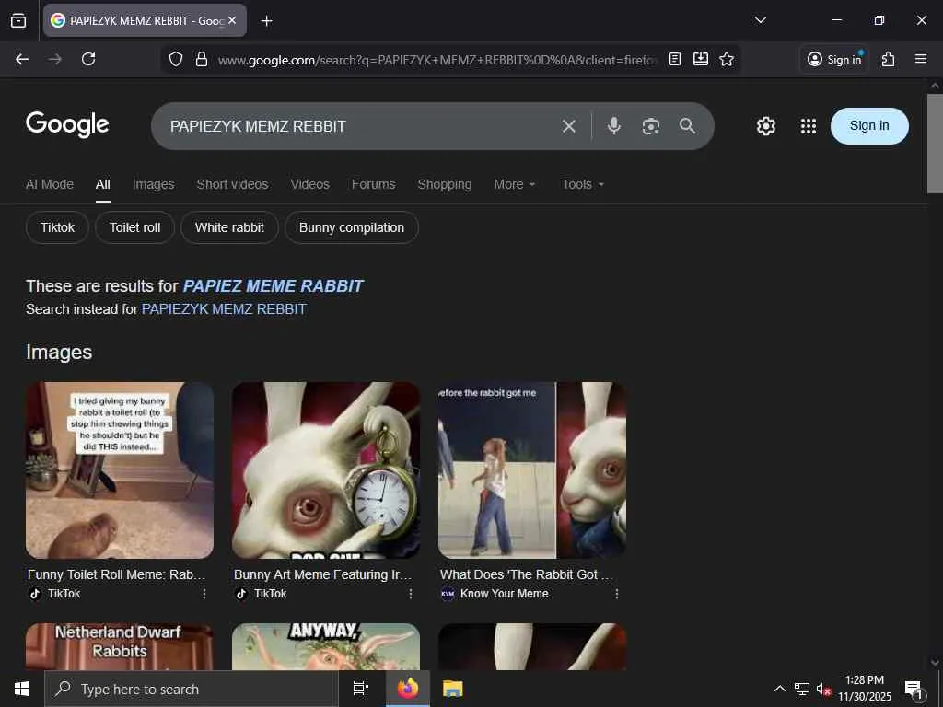
Task: Select the Toilet roll filter chip
Action: tap(134, 227)
